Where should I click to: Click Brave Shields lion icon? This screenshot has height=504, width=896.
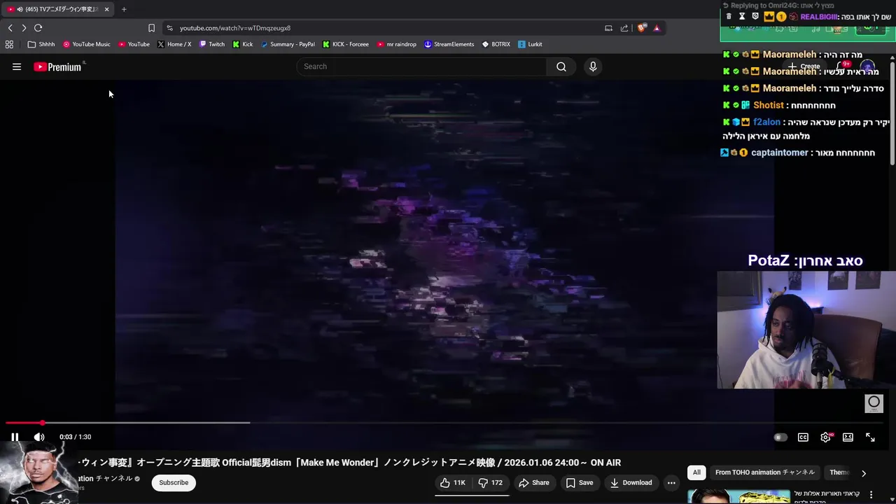click(642, 28)
